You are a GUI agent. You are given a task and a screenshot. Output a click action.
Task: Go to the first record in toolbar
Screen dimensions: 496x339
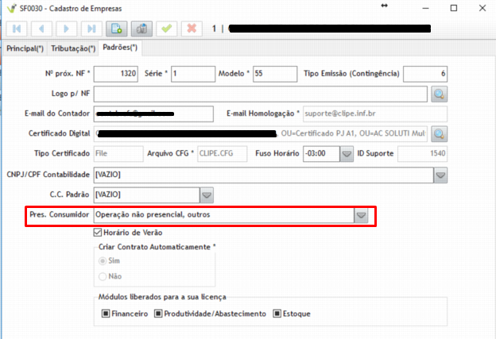coord(16,29)
